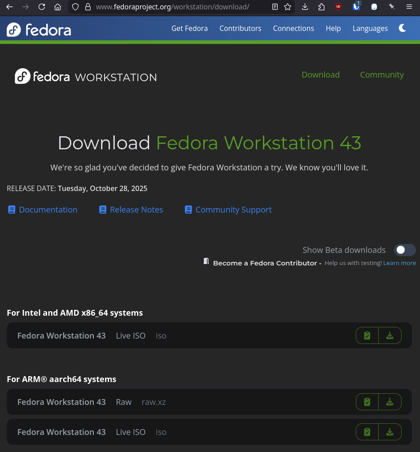The width and height of the screenshot is (420, 452).
Task: Open the uBlock Origin extension
Action: coord(338,7)
